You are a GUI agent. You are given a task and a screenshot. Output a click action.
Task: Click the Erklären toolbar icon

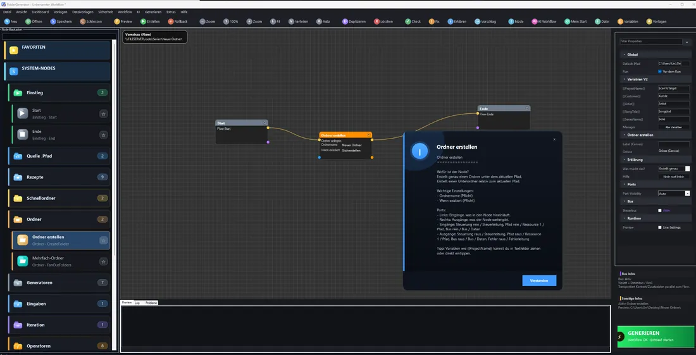451,22
